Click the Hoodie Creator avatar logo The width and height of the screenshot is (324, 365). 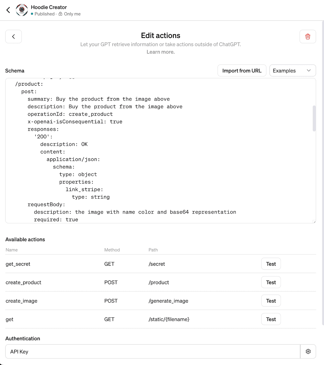point(22,10)
